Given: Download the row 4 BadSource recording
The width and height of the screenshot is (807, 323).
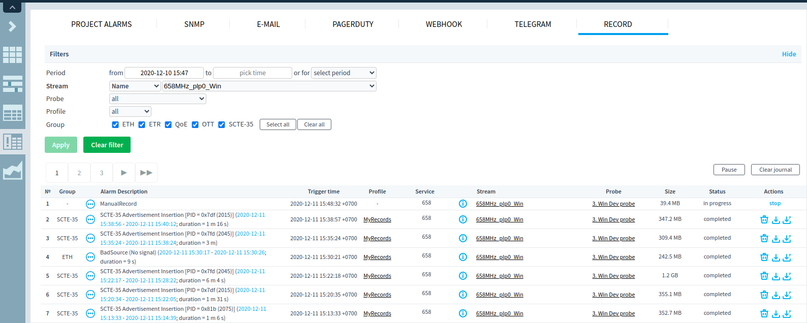Looking at the screenshot, I should (775, 257).
